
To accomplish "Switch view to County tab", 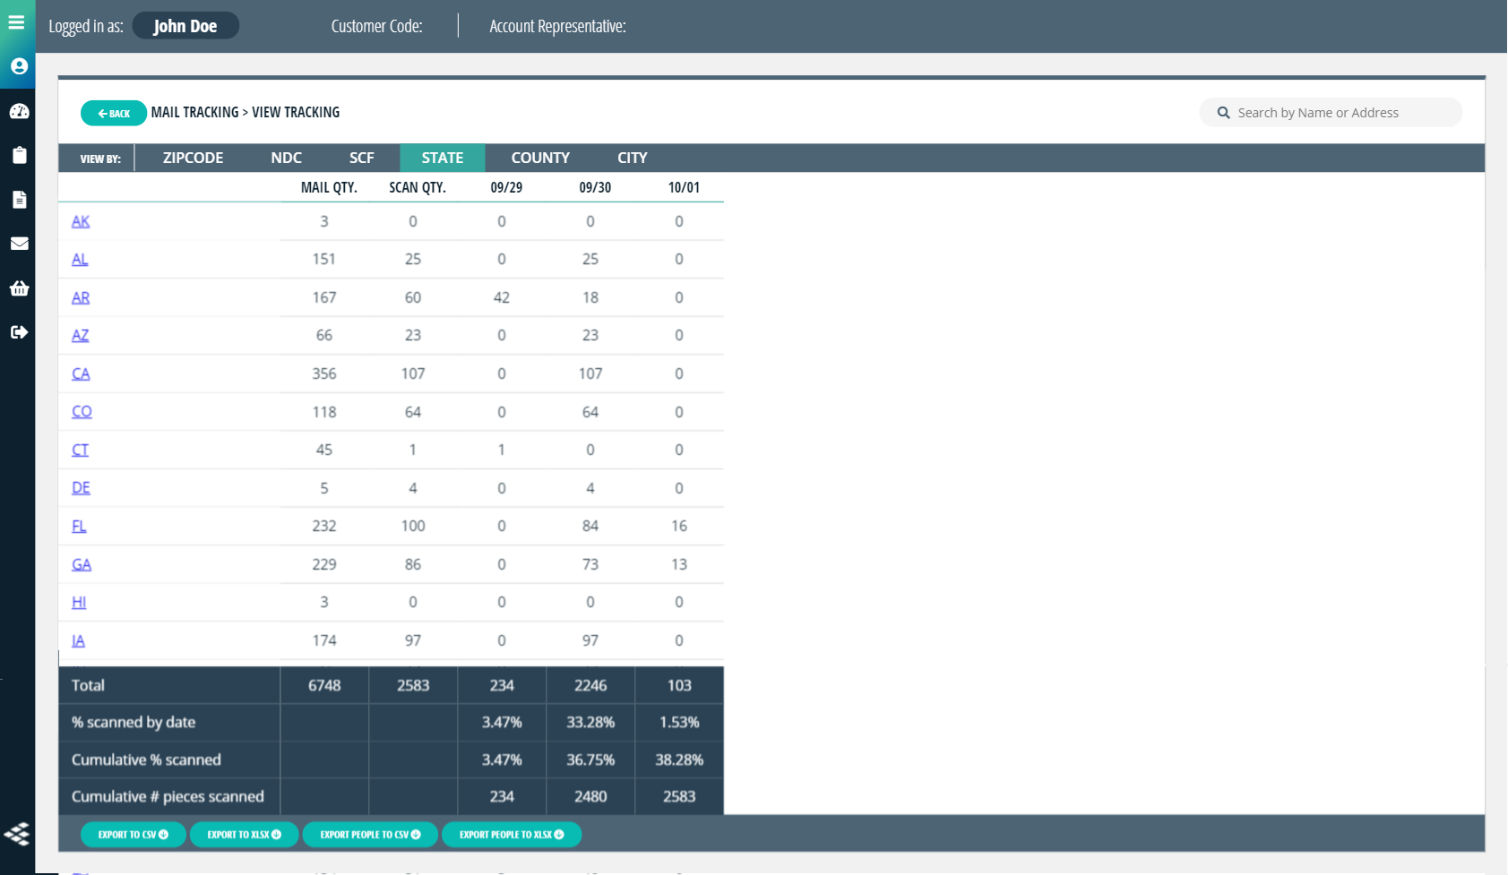I will click(x=540, y=158).
